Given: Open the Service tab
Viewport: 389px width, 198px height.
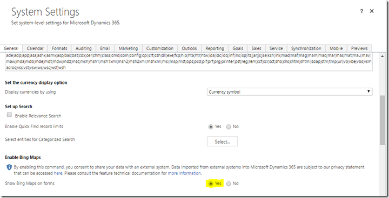Looking at the screenshot, I should click(x=276, y=48).
